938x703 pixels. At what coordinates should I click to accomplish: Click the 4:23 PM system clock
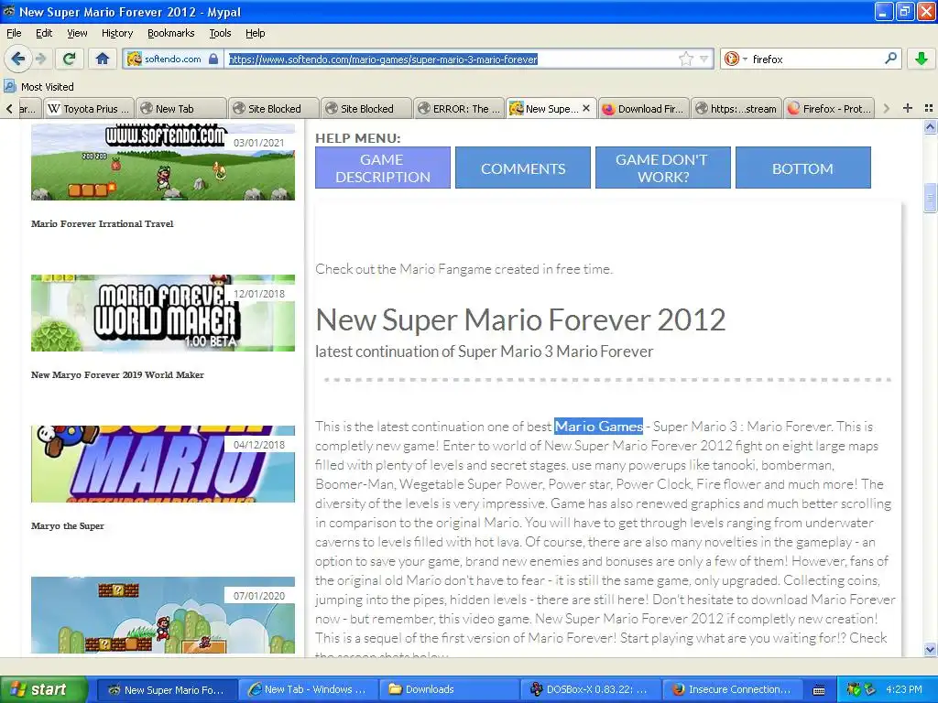(x=904, y=689)
